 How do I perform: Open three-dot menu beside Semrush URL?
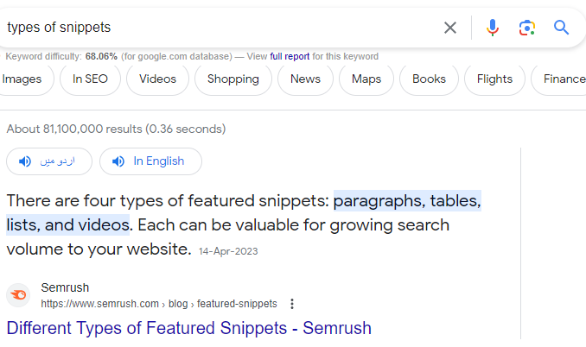point(292,304)
